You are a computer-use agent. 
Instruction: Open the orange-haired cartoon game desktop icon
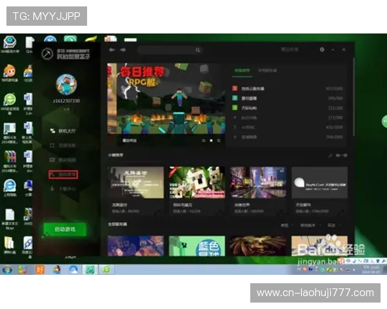click(10, 73)
